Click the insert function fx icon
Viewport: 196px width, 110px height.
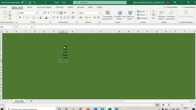[32, 27]
